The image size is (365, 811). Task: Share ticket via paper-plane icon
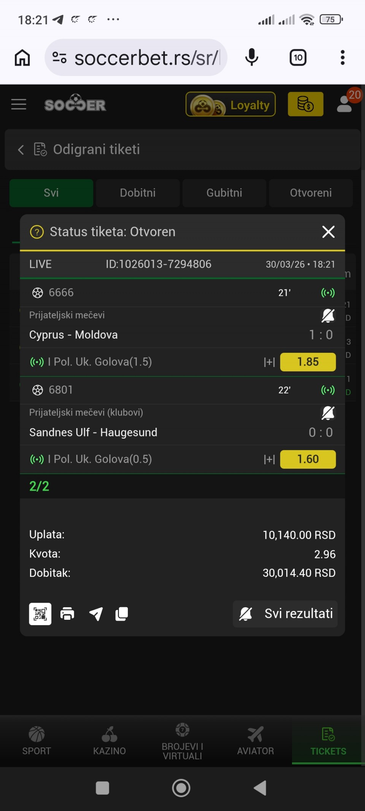[96, 614]
